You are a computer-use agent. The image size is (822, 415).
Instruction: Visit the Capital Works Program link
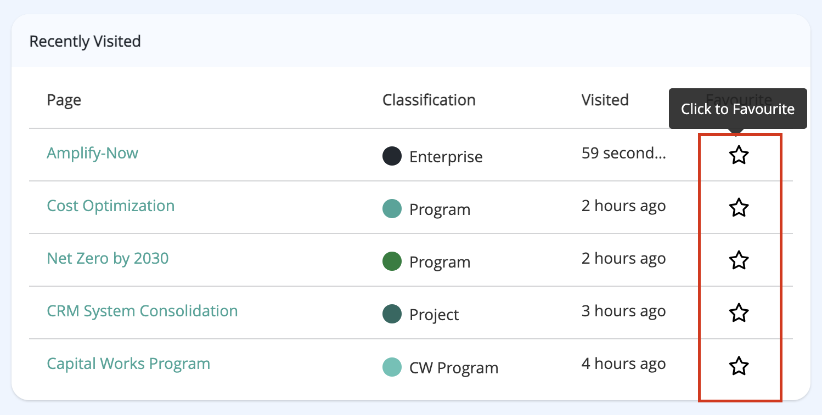(128, 363)
